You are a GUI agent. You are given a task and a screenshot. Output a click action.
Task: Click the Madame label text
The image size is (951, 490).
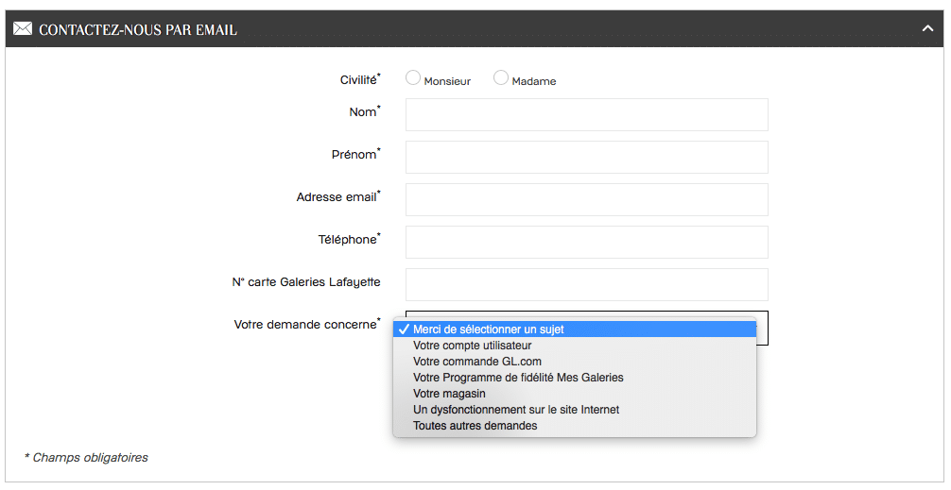pyautogui.click(x=534, y=81)
